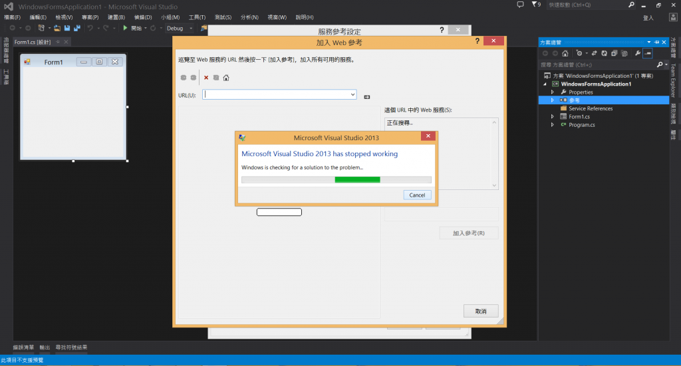Screen dimensions: 681x366
Task: Pin the Form1.cs [設計] tab
Action: pyautogui.click(x=58, y=42)
